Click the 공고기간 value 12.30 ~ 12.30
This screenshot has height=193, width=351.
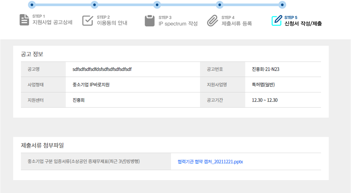click(265, 100)
